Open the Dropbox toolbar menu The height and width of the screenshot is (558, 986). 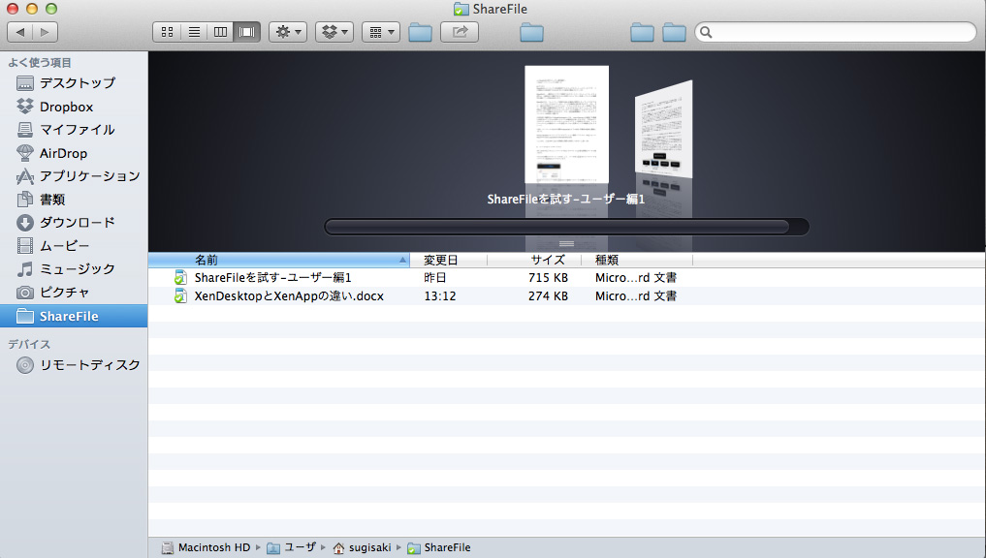pos(334,32)
